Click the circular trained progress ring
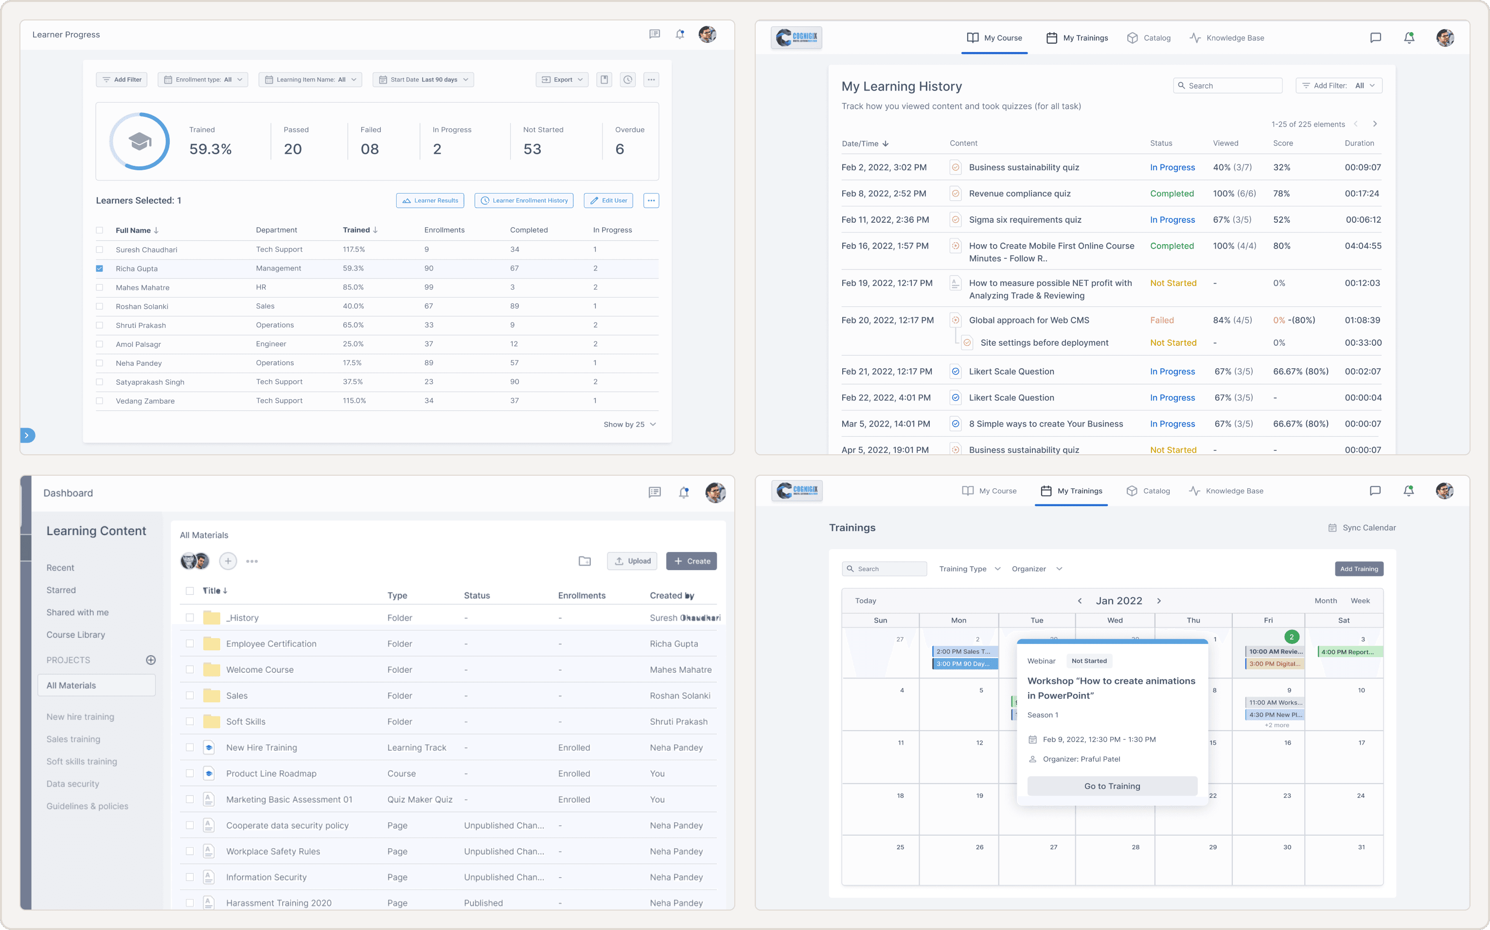Viewport: 1490px width, 930px height. pyautogui.click(x=140, y=141)
